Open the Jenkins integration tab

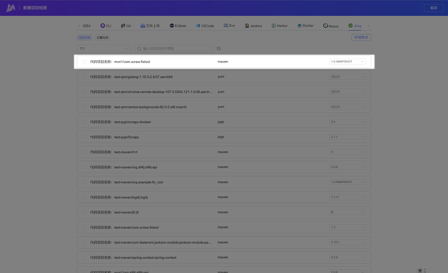point(253,26)
